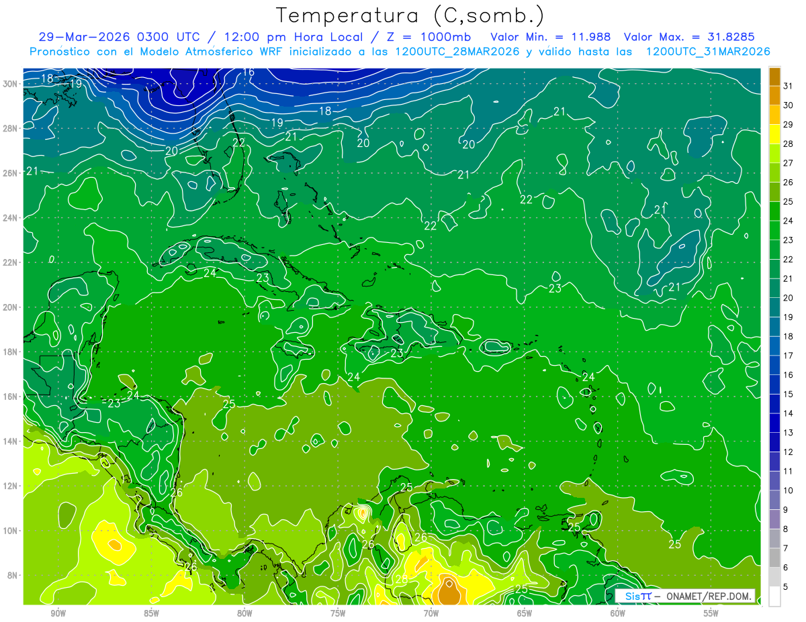Click the 70W longitude axis label

point(431,613)
